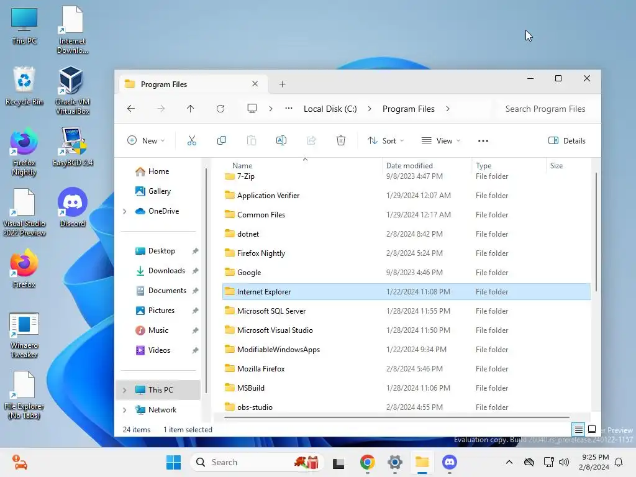Open Recycle Bin on desktop
The width and height of the screenshot is (636, 477).
coord(24,86)
